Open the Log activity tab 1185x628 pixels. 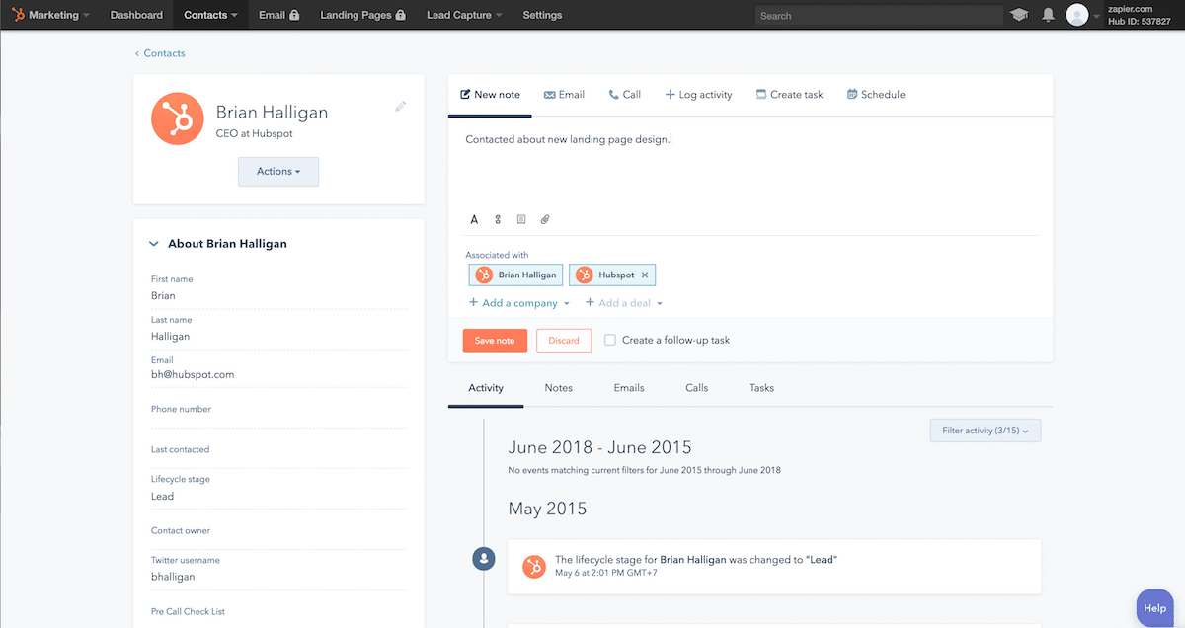pos(698,95)
